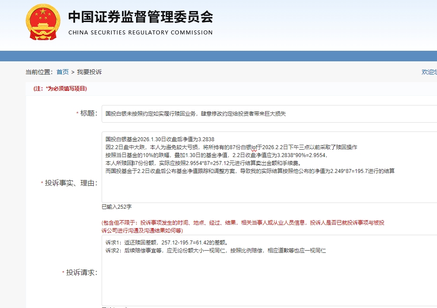This screenshot has width=437, height=308.
Task: Click the CHINA SECURITIES REGULATORY COMMISSION subtitle
Action: coord(141,33)
